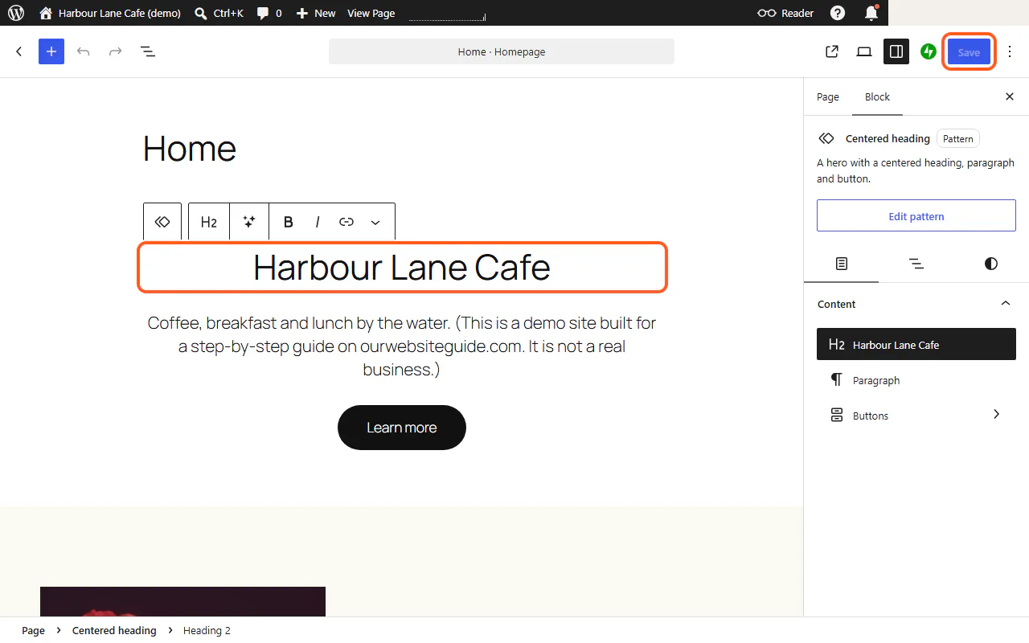
Task: Open the Reader link
Action: tap(785, 13)
